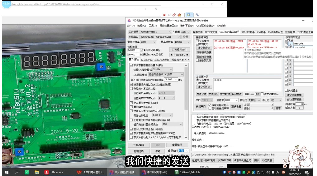Click the 周期(ms) 100 input field

point(257,94)
